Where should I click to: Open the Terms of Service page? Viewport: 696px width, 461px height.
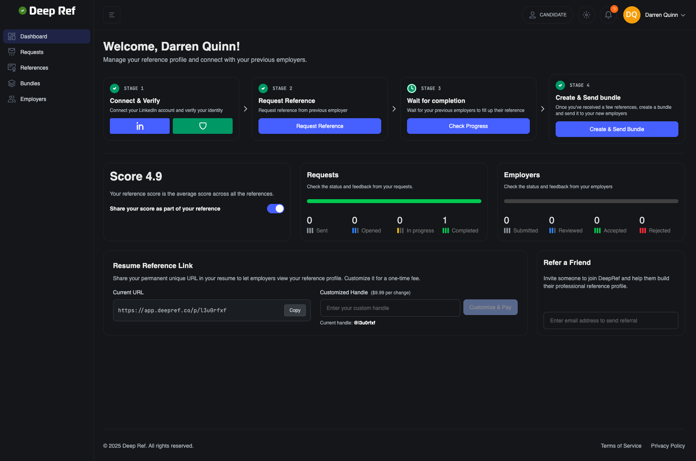click(x=621, y=446)
